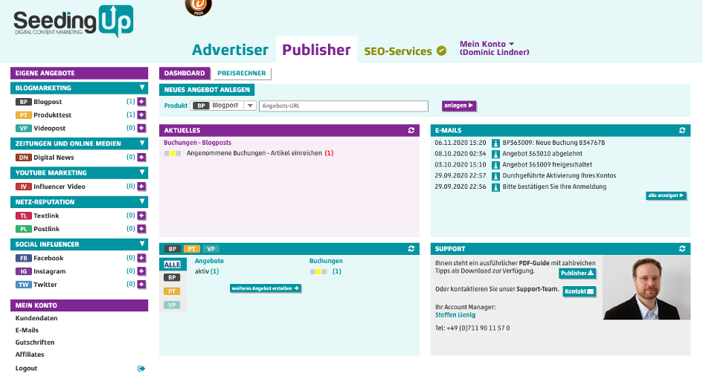Viewport: 703px width, 382px height.
Task: Collapse the YouTube Marketing section
Action: pos(142,172)
